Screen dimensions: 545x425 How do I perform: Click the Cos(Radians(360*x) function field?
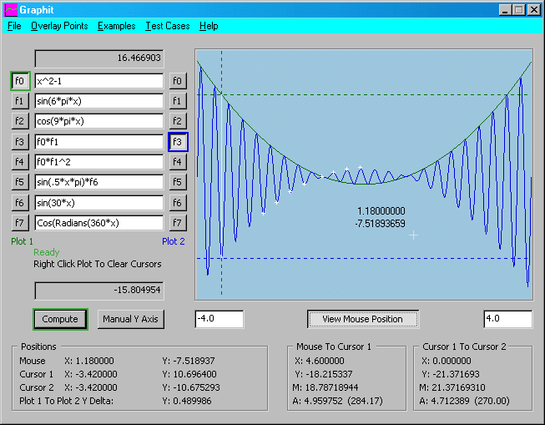tap(99, 223)
